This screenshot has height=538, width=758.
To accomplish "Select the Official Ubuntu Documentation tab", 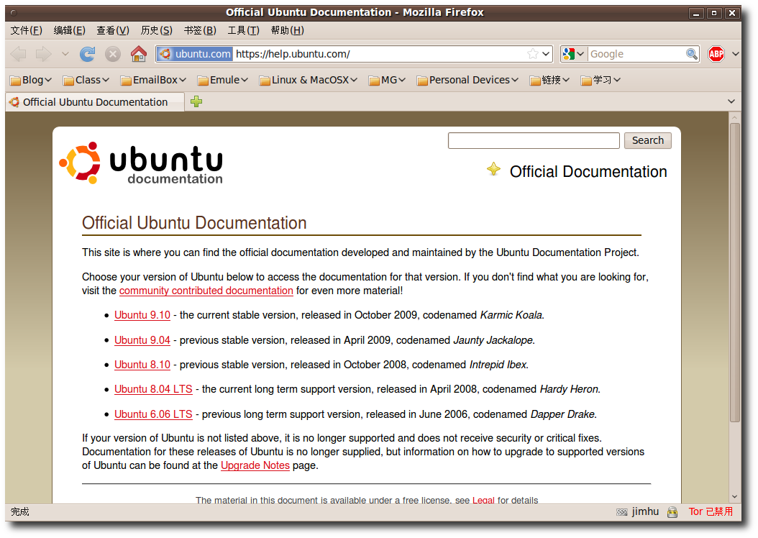I will click(x=95, y=102).
